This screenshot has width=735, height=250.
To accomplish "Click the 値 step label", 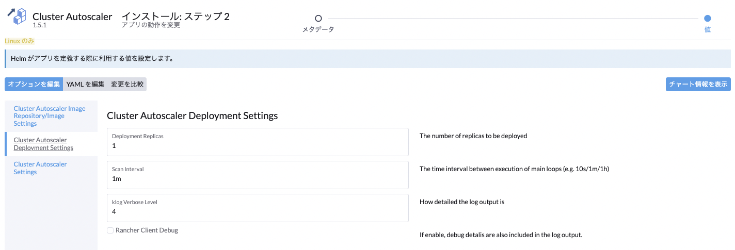I will point(707,29).
